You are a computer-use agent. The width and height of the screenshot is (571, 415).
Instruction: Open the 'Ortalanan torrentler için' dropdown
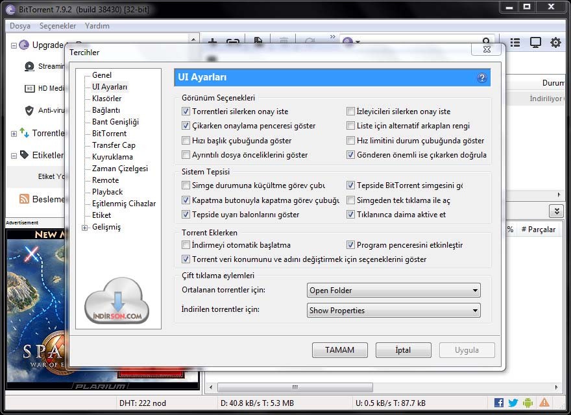[x=394, y=290]
